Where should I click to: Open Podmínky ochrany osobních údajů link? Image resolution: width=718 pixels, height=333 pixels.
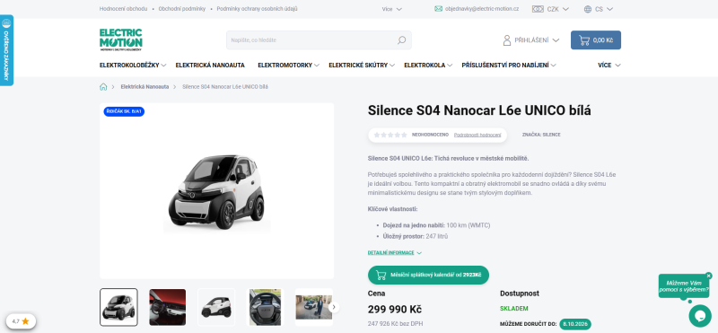(x=257, y=9)
